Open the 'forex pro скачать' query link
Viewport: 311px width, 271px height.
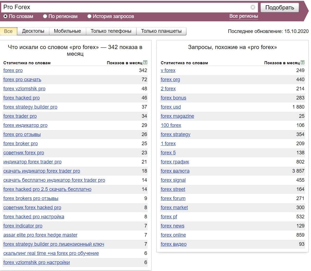click(22, 80)
